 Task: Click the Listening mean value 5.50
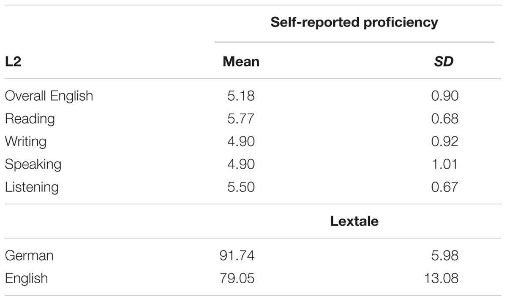click(241, 187)
